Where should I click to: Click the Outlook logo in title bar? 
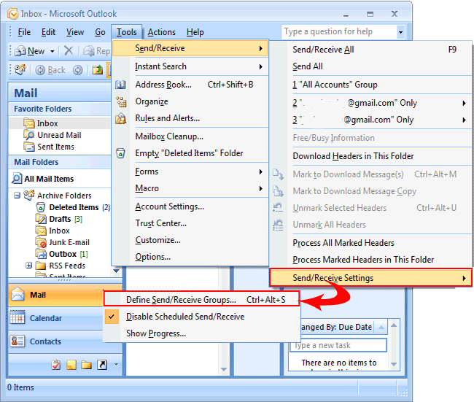tap(12, 14)
